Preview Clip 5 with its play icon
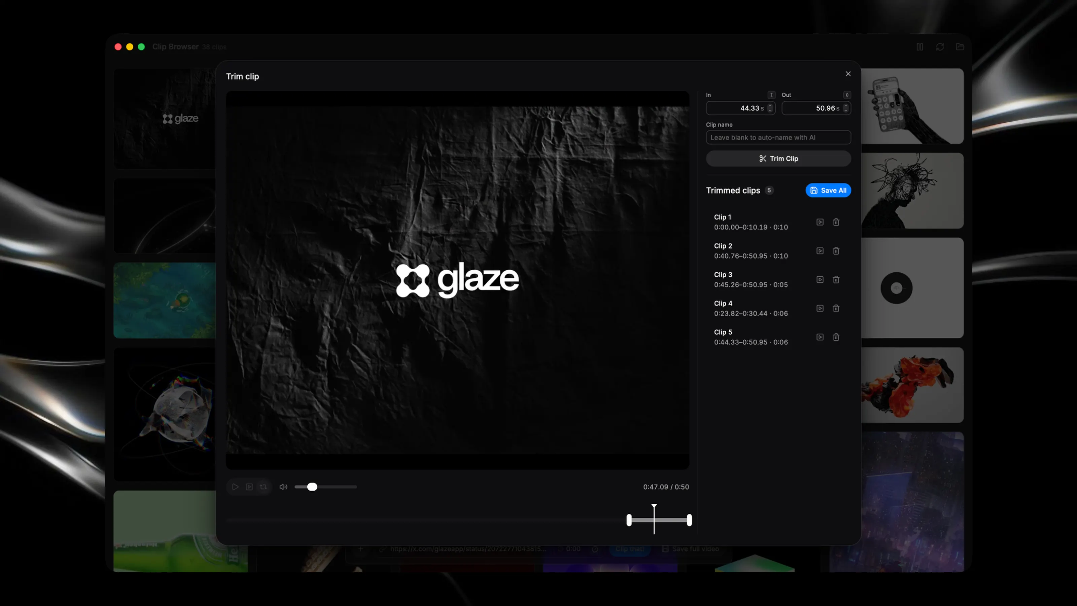This screenshot has width=1077, height=606. (x=820, y=337)
